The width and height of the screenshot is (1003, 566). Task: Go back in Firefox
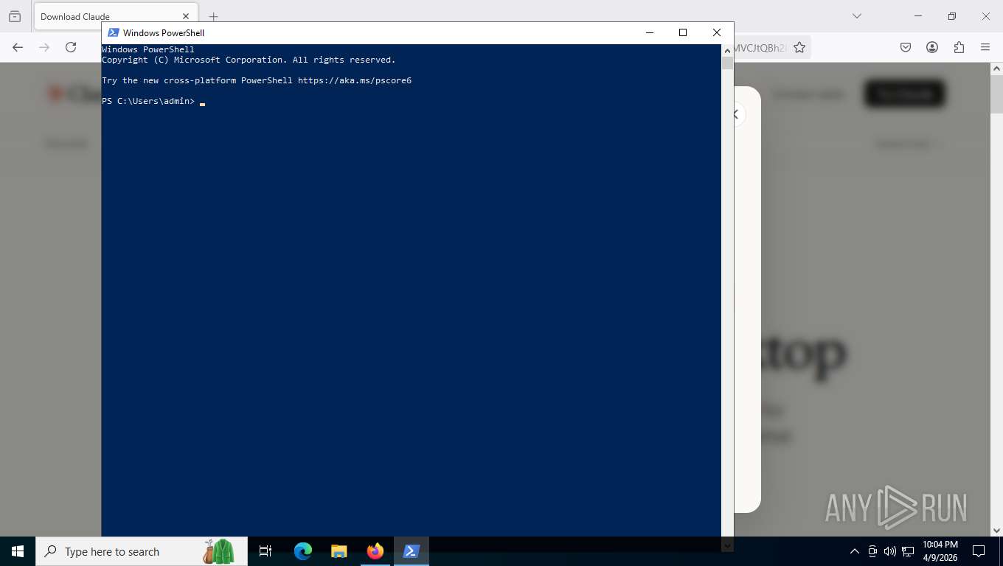tap(18, 47)
